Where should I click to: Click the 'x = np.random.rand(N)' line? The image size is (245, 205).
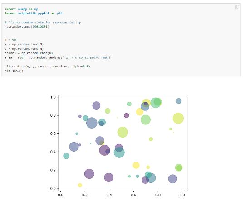(24, 44)
